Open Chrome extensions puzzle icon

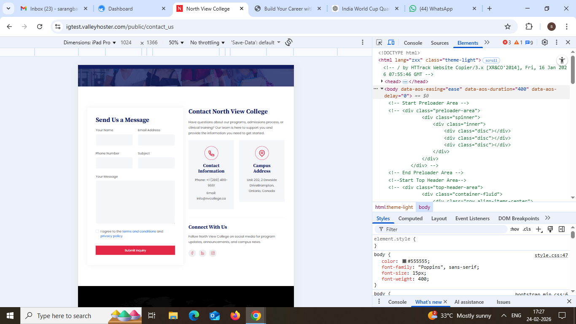tap(529, 27)
